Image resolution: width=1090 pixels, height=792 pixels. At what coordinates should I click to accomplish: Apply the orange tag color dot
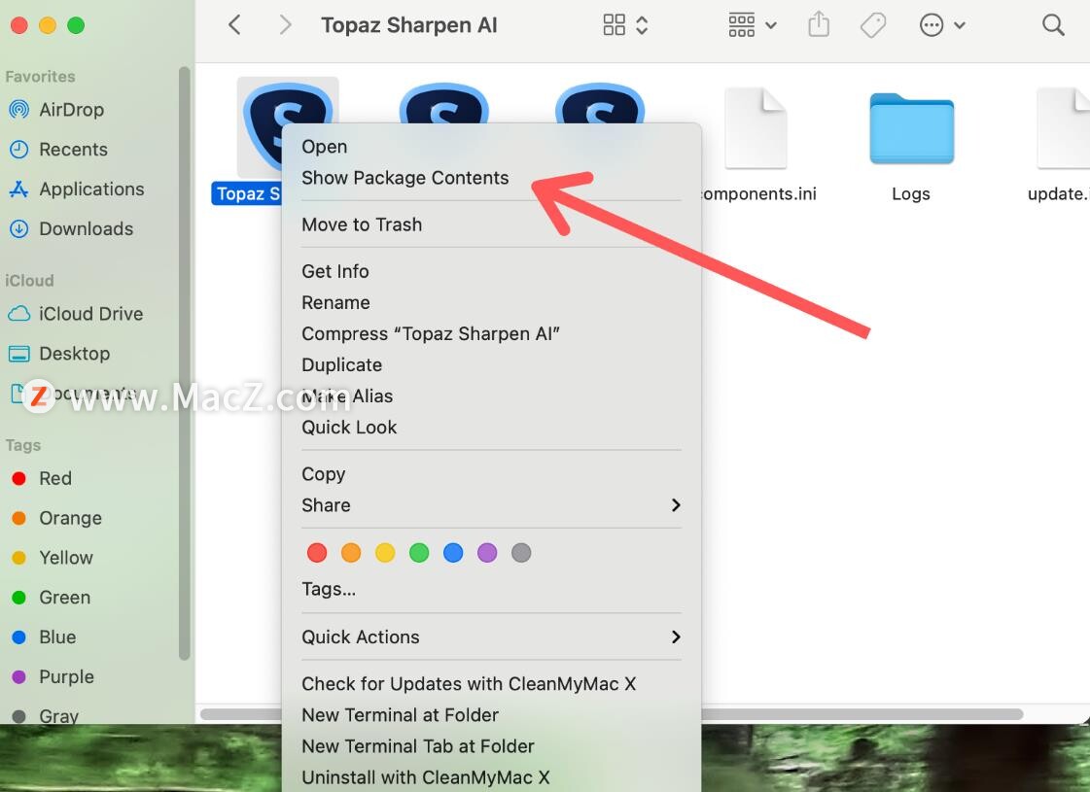point(351,553)
